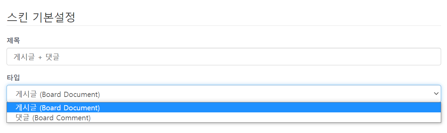Choose the highlighted 게시글 (Board Document) option
The image size is (447, 133).
[224, 108]
